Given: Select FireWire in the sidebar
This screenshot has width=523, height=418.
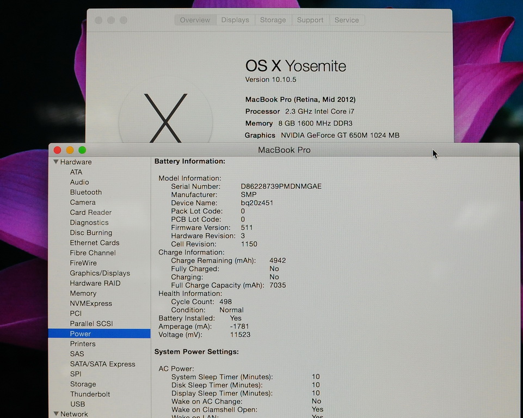Looking at the screenshot, I should point(83,263).
